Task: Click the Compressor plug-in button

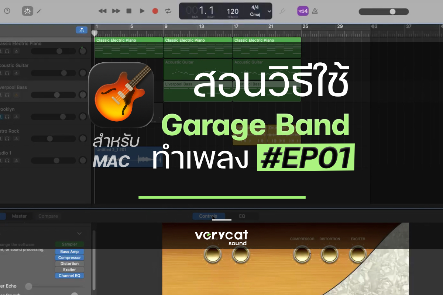Action: click(69, 258)
